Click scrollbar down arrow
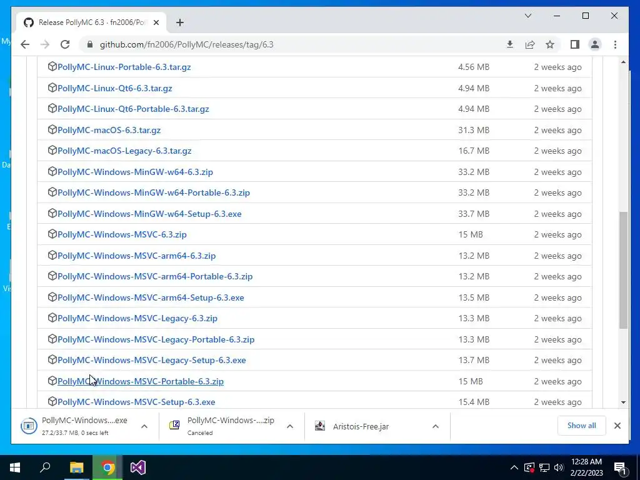 click(623, 402)
